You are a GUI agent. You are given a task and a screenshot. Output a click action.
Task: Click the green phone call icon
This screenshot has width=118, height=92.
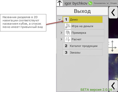[90, 3]
